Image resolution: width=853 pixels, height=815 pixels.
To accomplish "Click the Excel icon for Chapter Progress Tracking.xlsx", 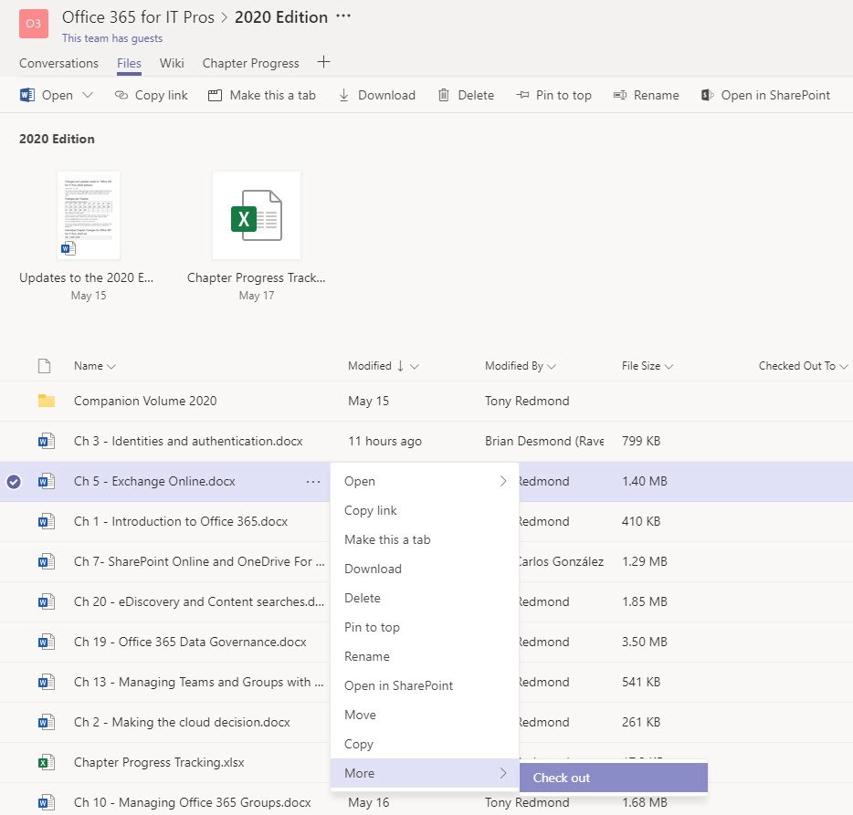I will click(x=47, y=762).
